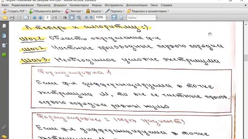Choose the Select text tool

coord(65,17)
